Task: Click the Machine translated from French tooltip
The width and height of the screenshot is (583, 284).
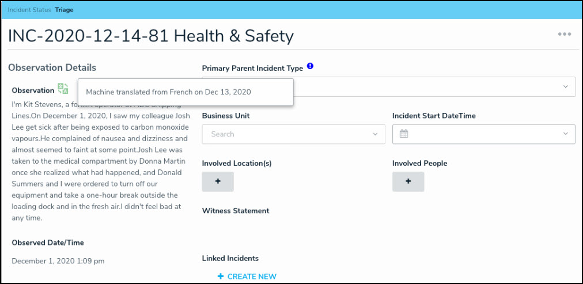Action: point(168,92)
